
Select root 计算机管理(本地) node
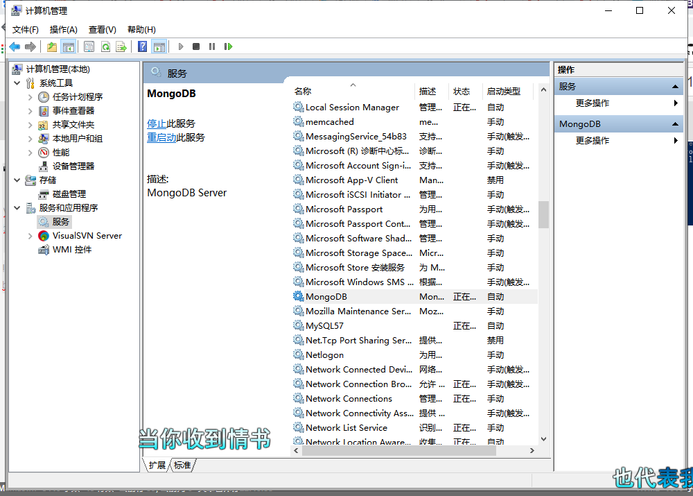[x=58, y=69]
